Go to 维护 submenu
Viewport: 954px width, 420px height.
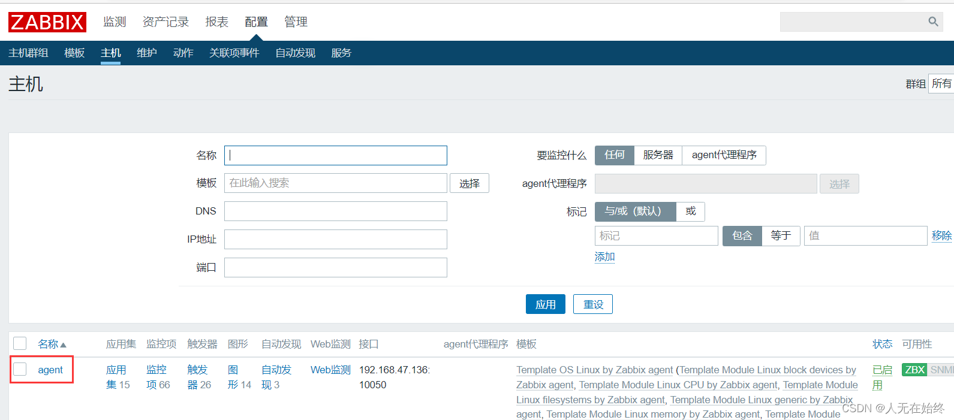pyautogui.click(x=147, y=53)
